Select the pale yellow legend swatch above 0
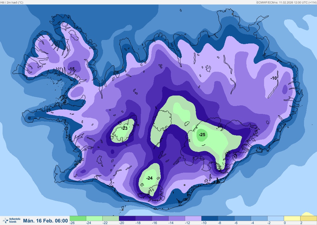317x225 pixels. click(292, 218)
